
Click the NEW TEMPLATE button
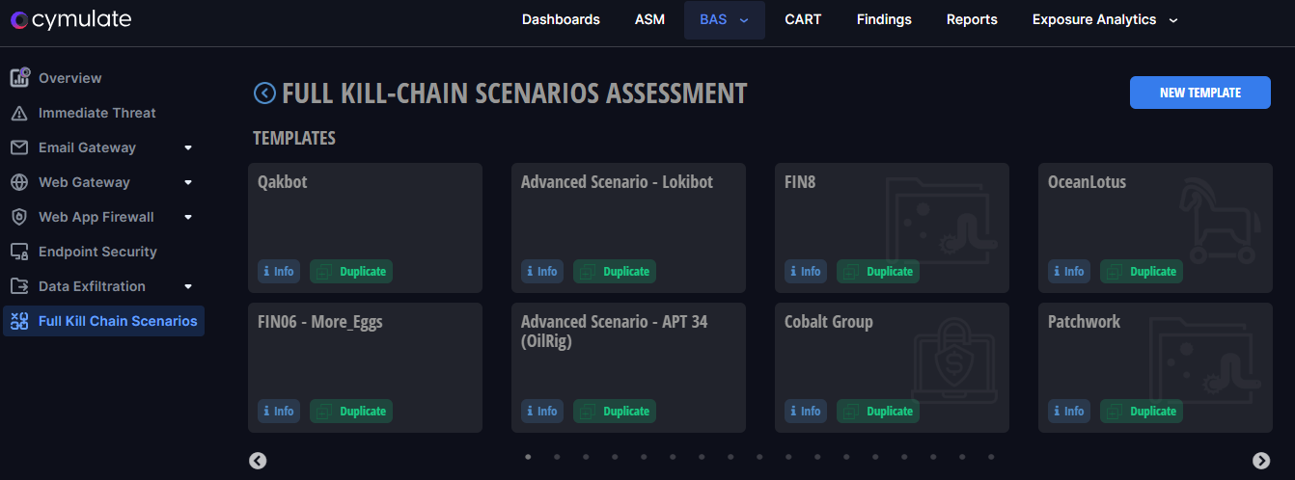point(1199,93)
